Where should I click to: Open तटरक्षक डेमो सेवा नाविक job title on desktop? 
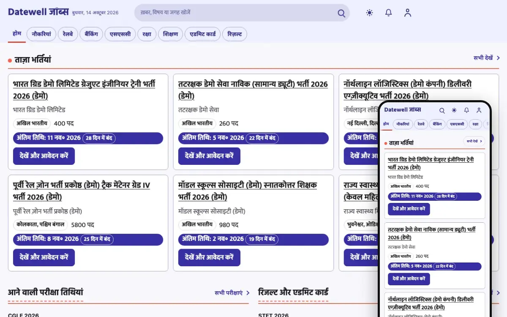click(x=253, y=90)
